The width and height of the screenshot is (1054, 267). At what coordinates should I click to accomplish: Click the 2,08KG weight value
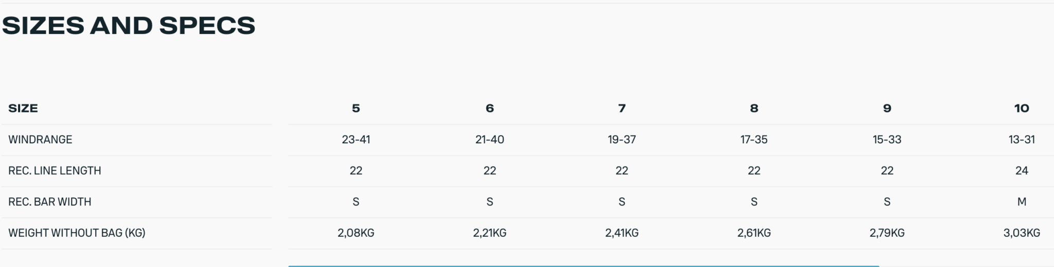[x=356, y=233]
